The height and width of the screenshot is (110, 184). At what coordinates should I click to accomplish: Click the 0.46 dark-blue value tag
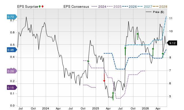pos(12,50)
